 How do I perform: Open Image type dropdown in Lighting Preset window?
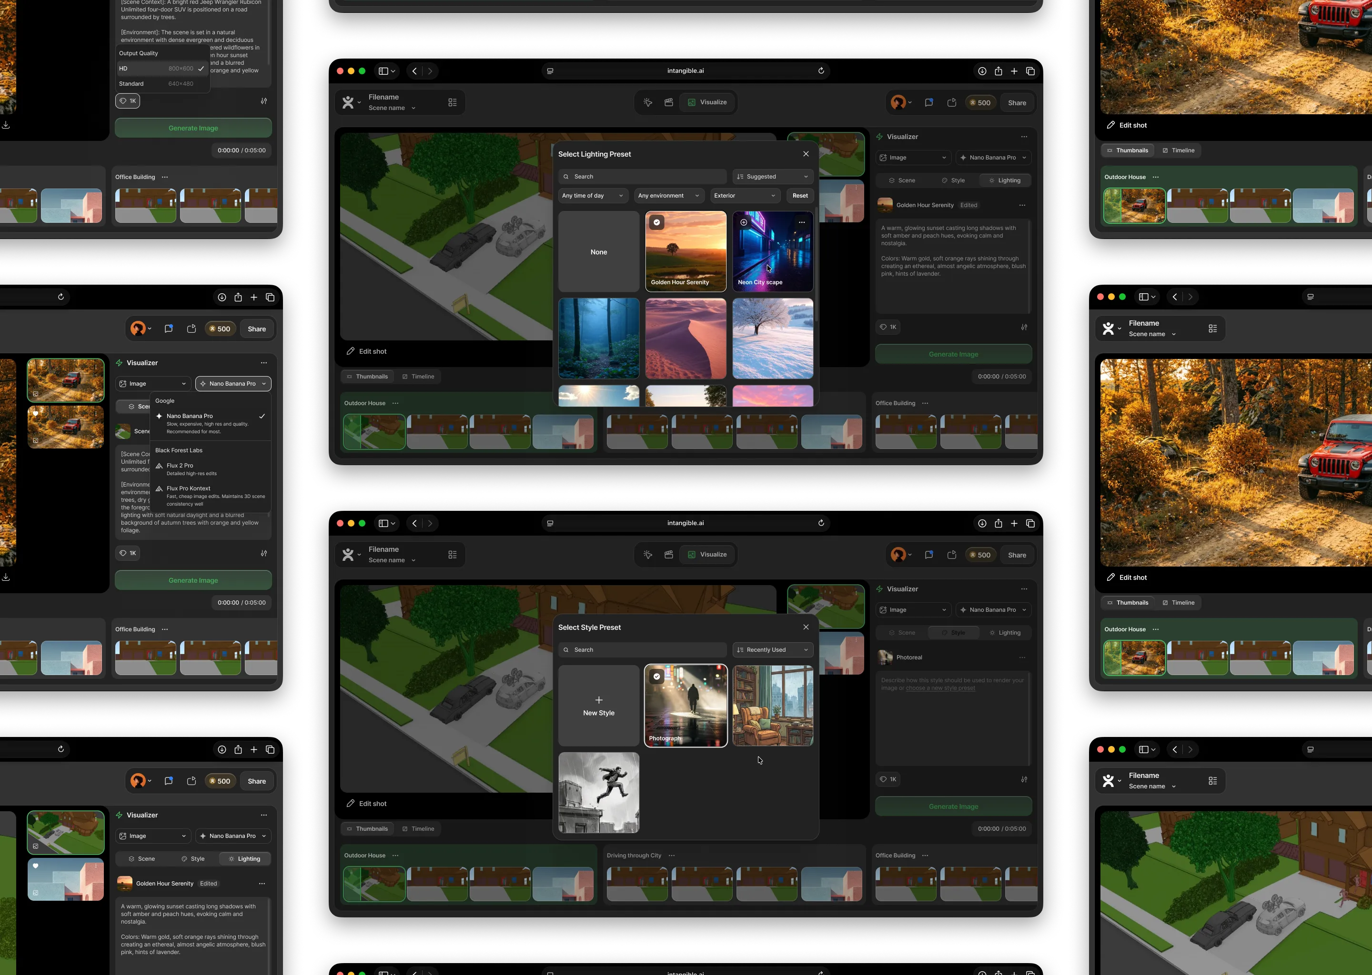(x=913, y=157)
